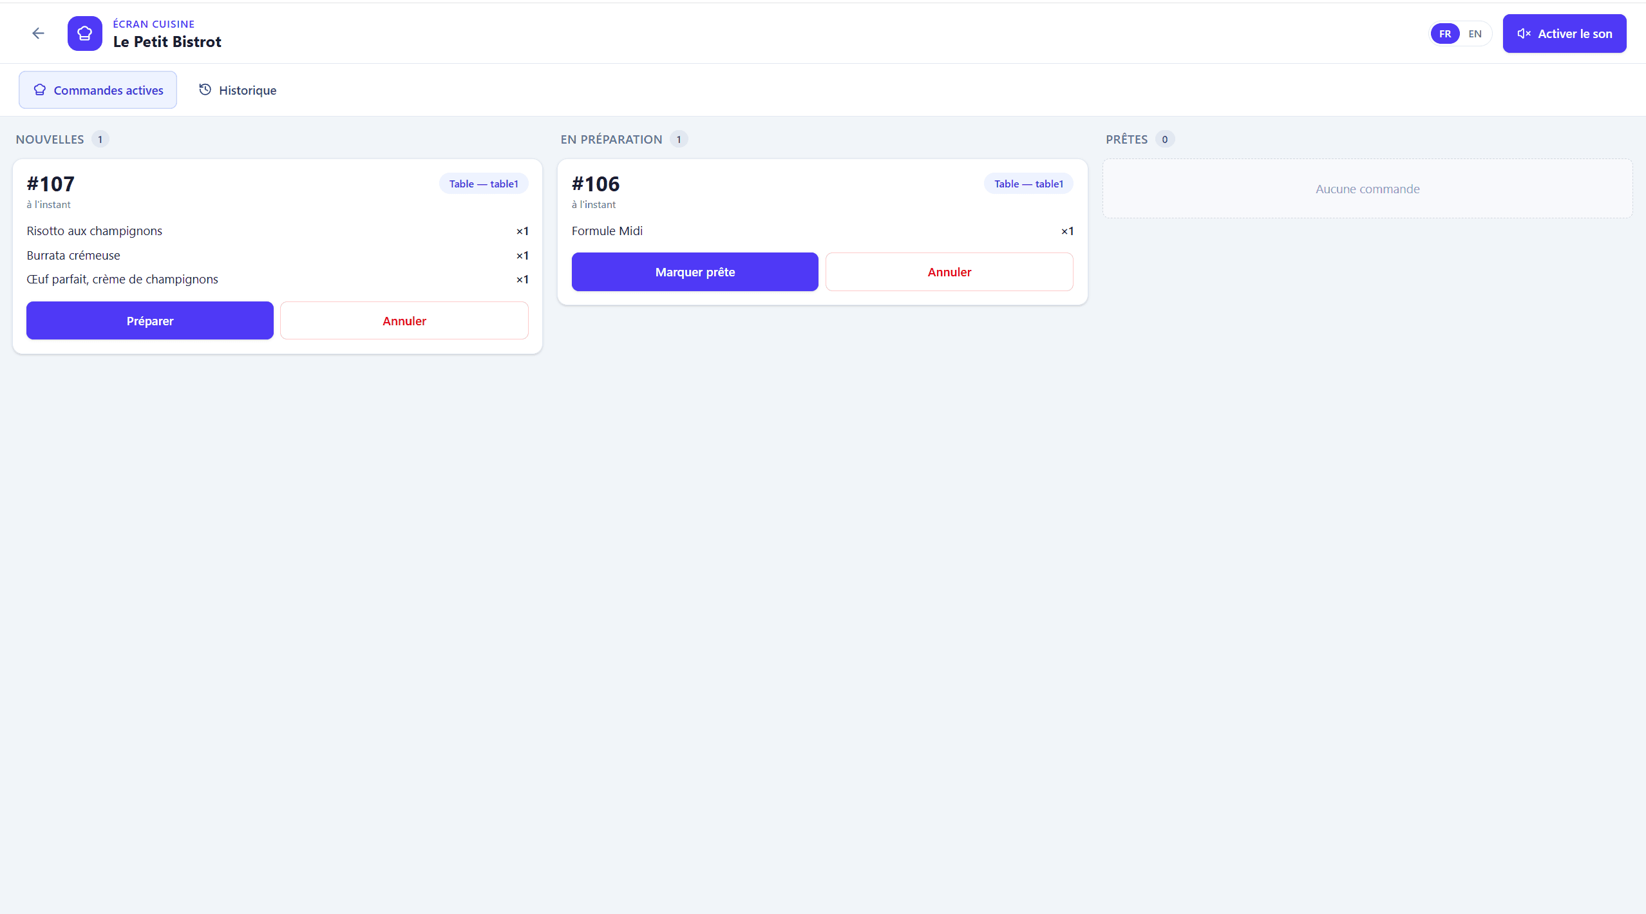Screen dimensions: 1646x914
Task: Click the PRÊTES count badge
Action: (1165, 139)
